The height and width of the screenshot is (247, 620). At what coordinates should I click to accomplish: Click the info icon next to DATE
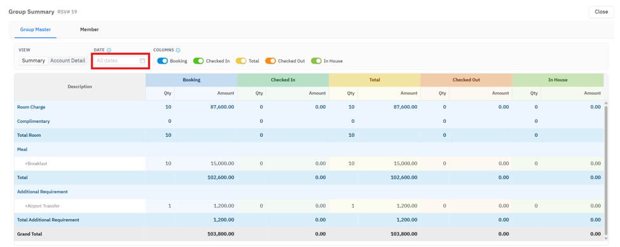(109, 50)
